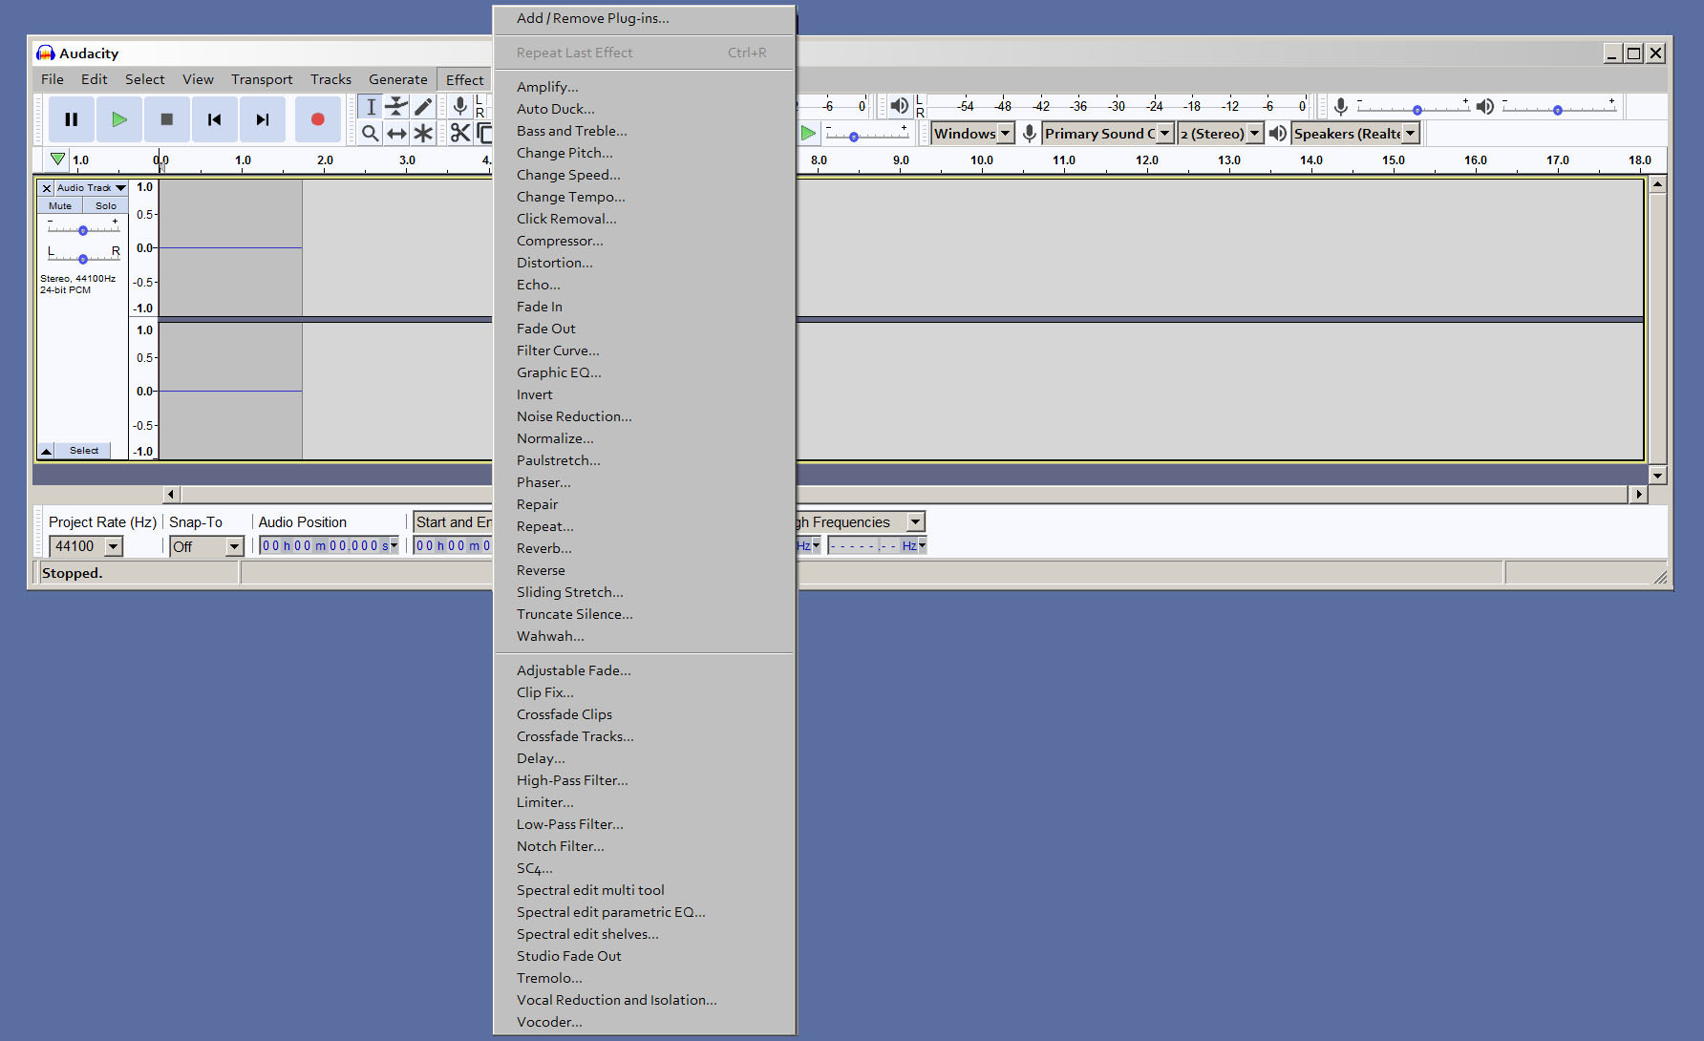This screenshot has height=1041, width=1704.
Task: Apply the Fade Out effect
Action: [644, 329]
